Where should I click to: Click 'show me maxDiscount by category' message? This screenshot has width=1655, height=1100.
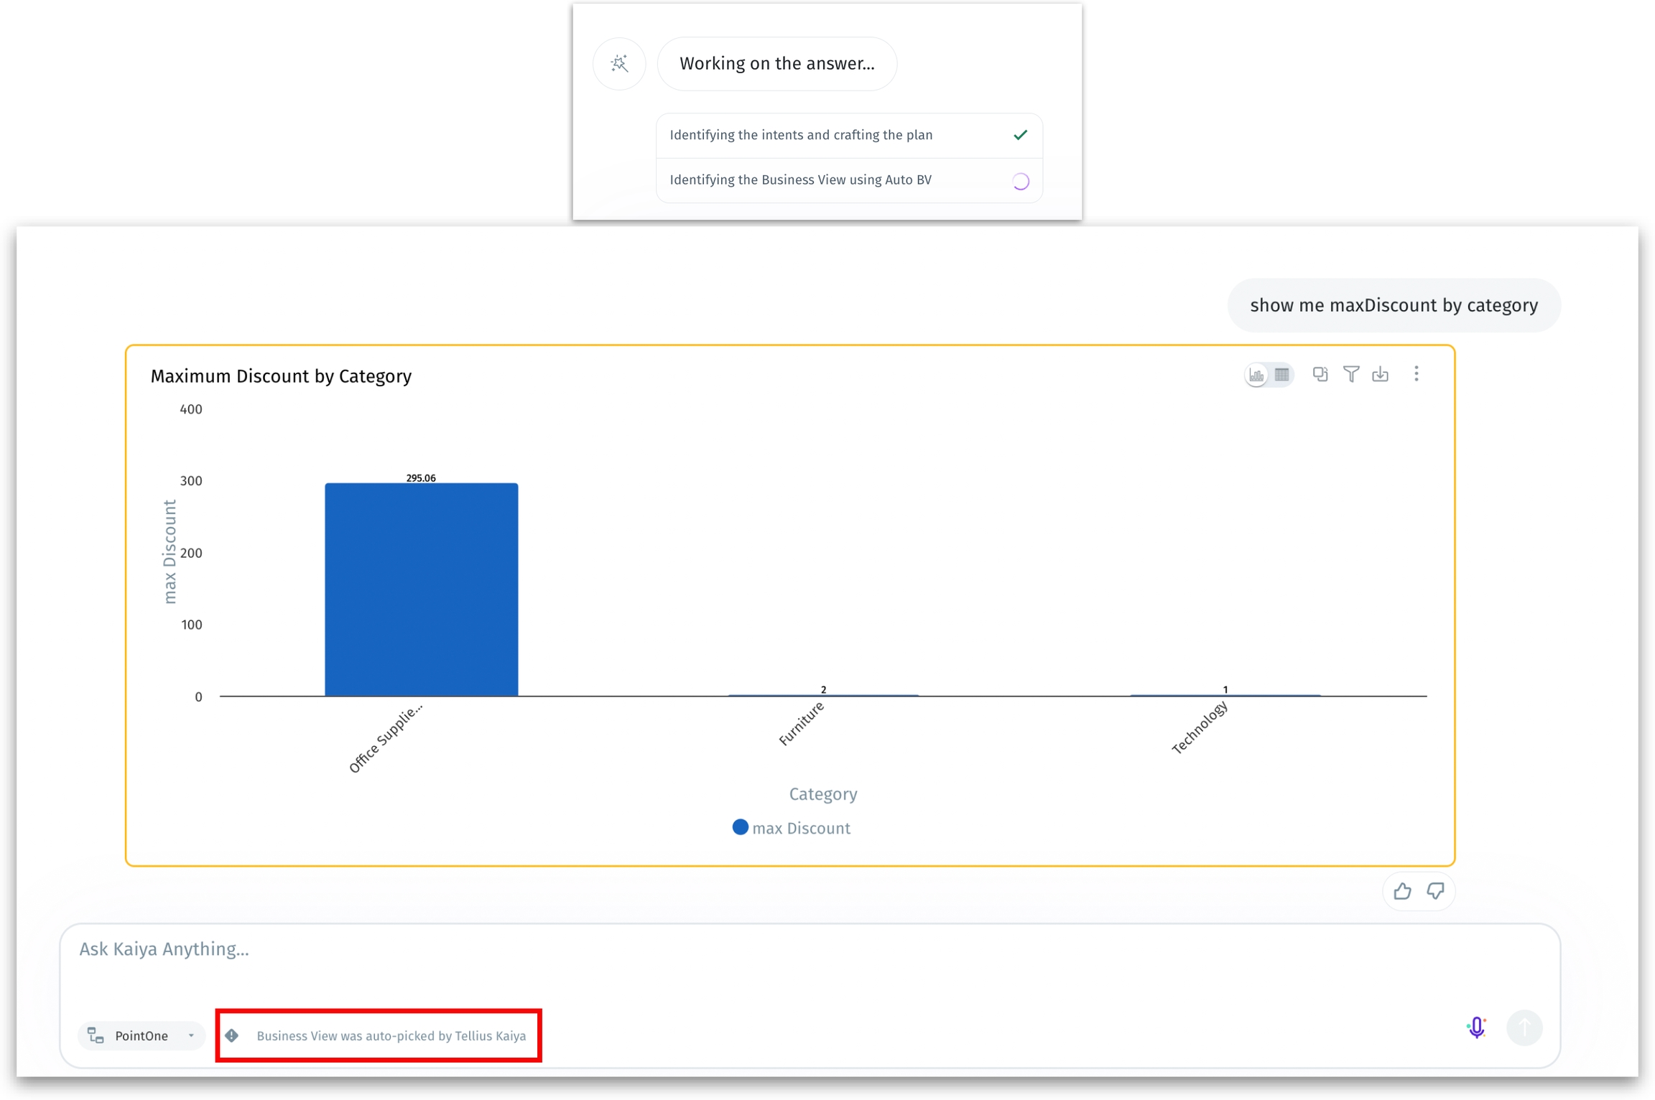pos(1394,305)
